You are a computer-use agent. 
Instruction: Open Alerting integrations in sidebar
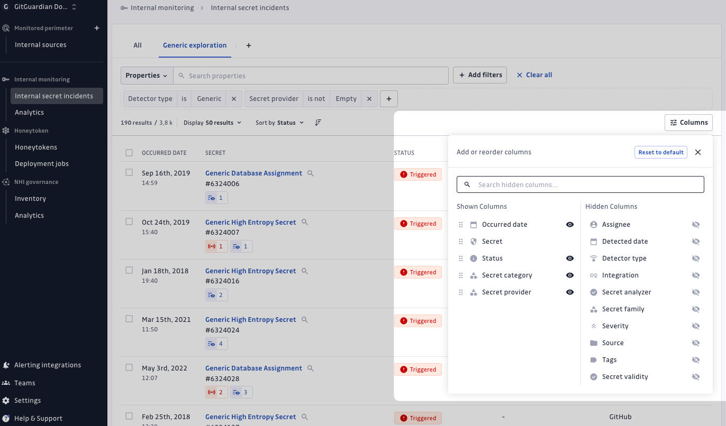pos(48,365)
